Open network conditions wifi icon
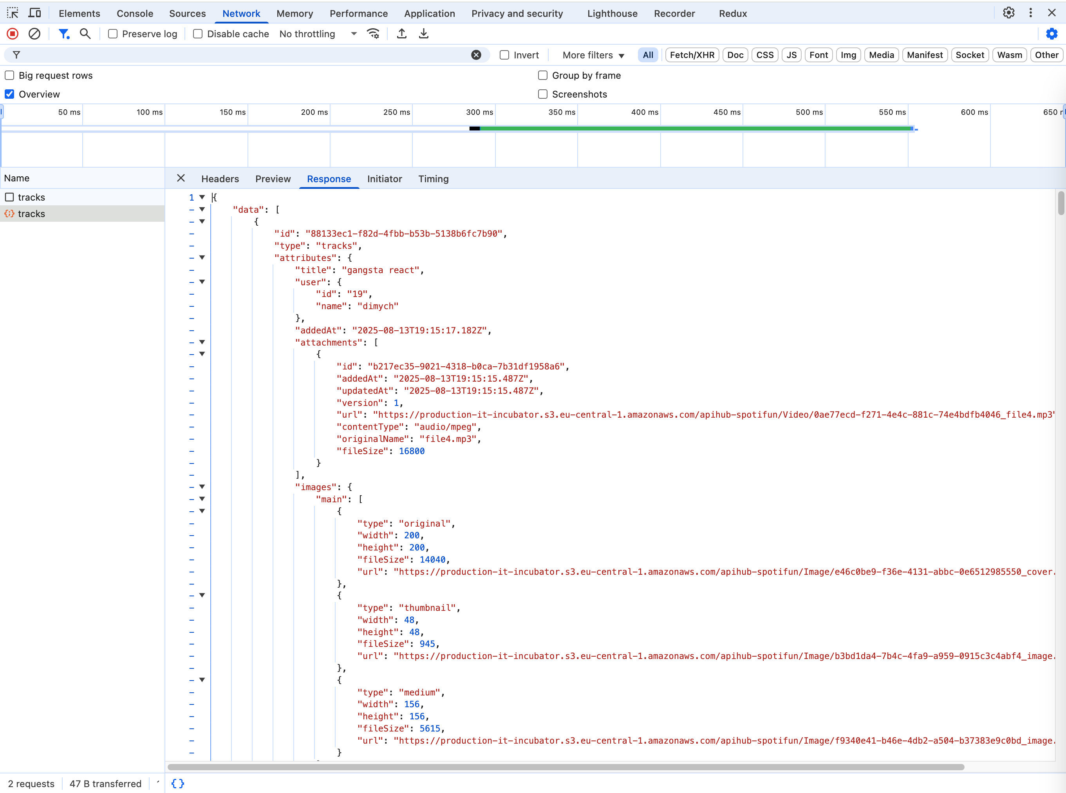1066x793 pixels. coord(373,34)
